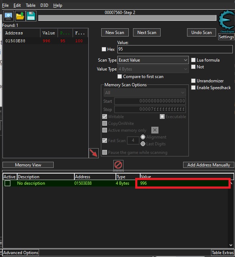The image size is (235, 257).
Task: Tick the Unrandomizer checkbox
Action: (194, 81)
